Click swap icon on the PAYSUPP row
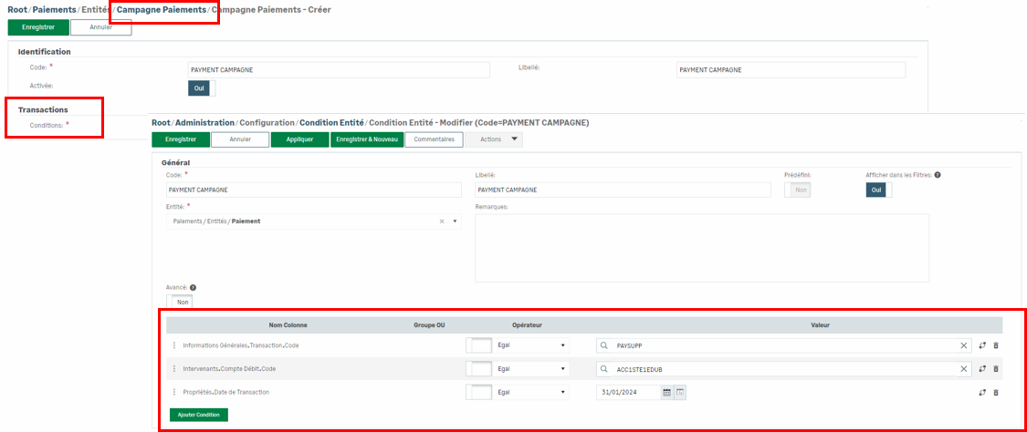Viewport: 1027px width, 432px height. [x=982, y=345]
